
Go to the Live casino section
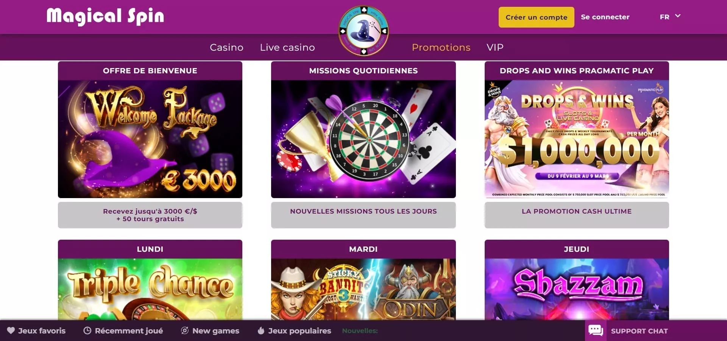[x=287, y=47]
